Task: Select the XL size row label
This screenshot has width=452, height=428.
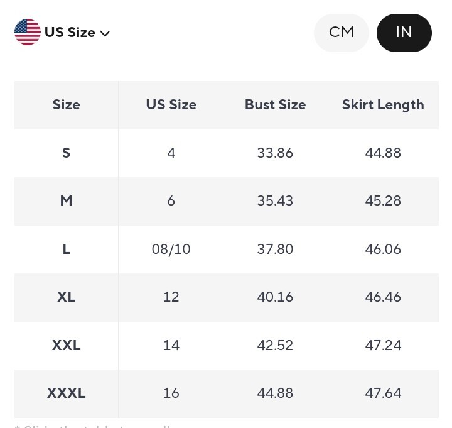Action: tap(67, 297)
